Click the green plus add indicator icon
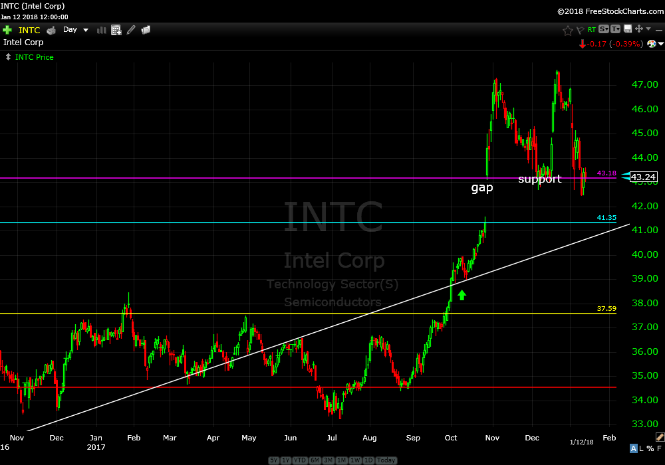The height and width of the screenshot is (465, 665). click(x=7, y=30)
